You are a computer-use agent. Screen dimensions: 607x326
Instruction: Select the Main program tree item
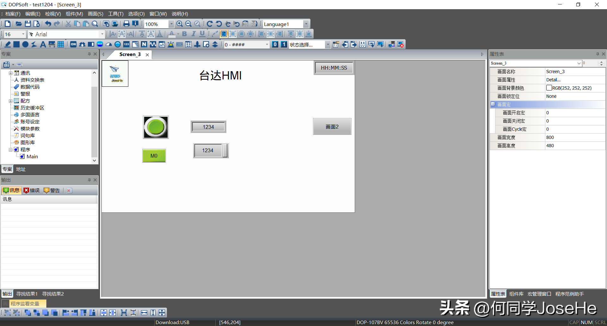(x=32, y=156)
